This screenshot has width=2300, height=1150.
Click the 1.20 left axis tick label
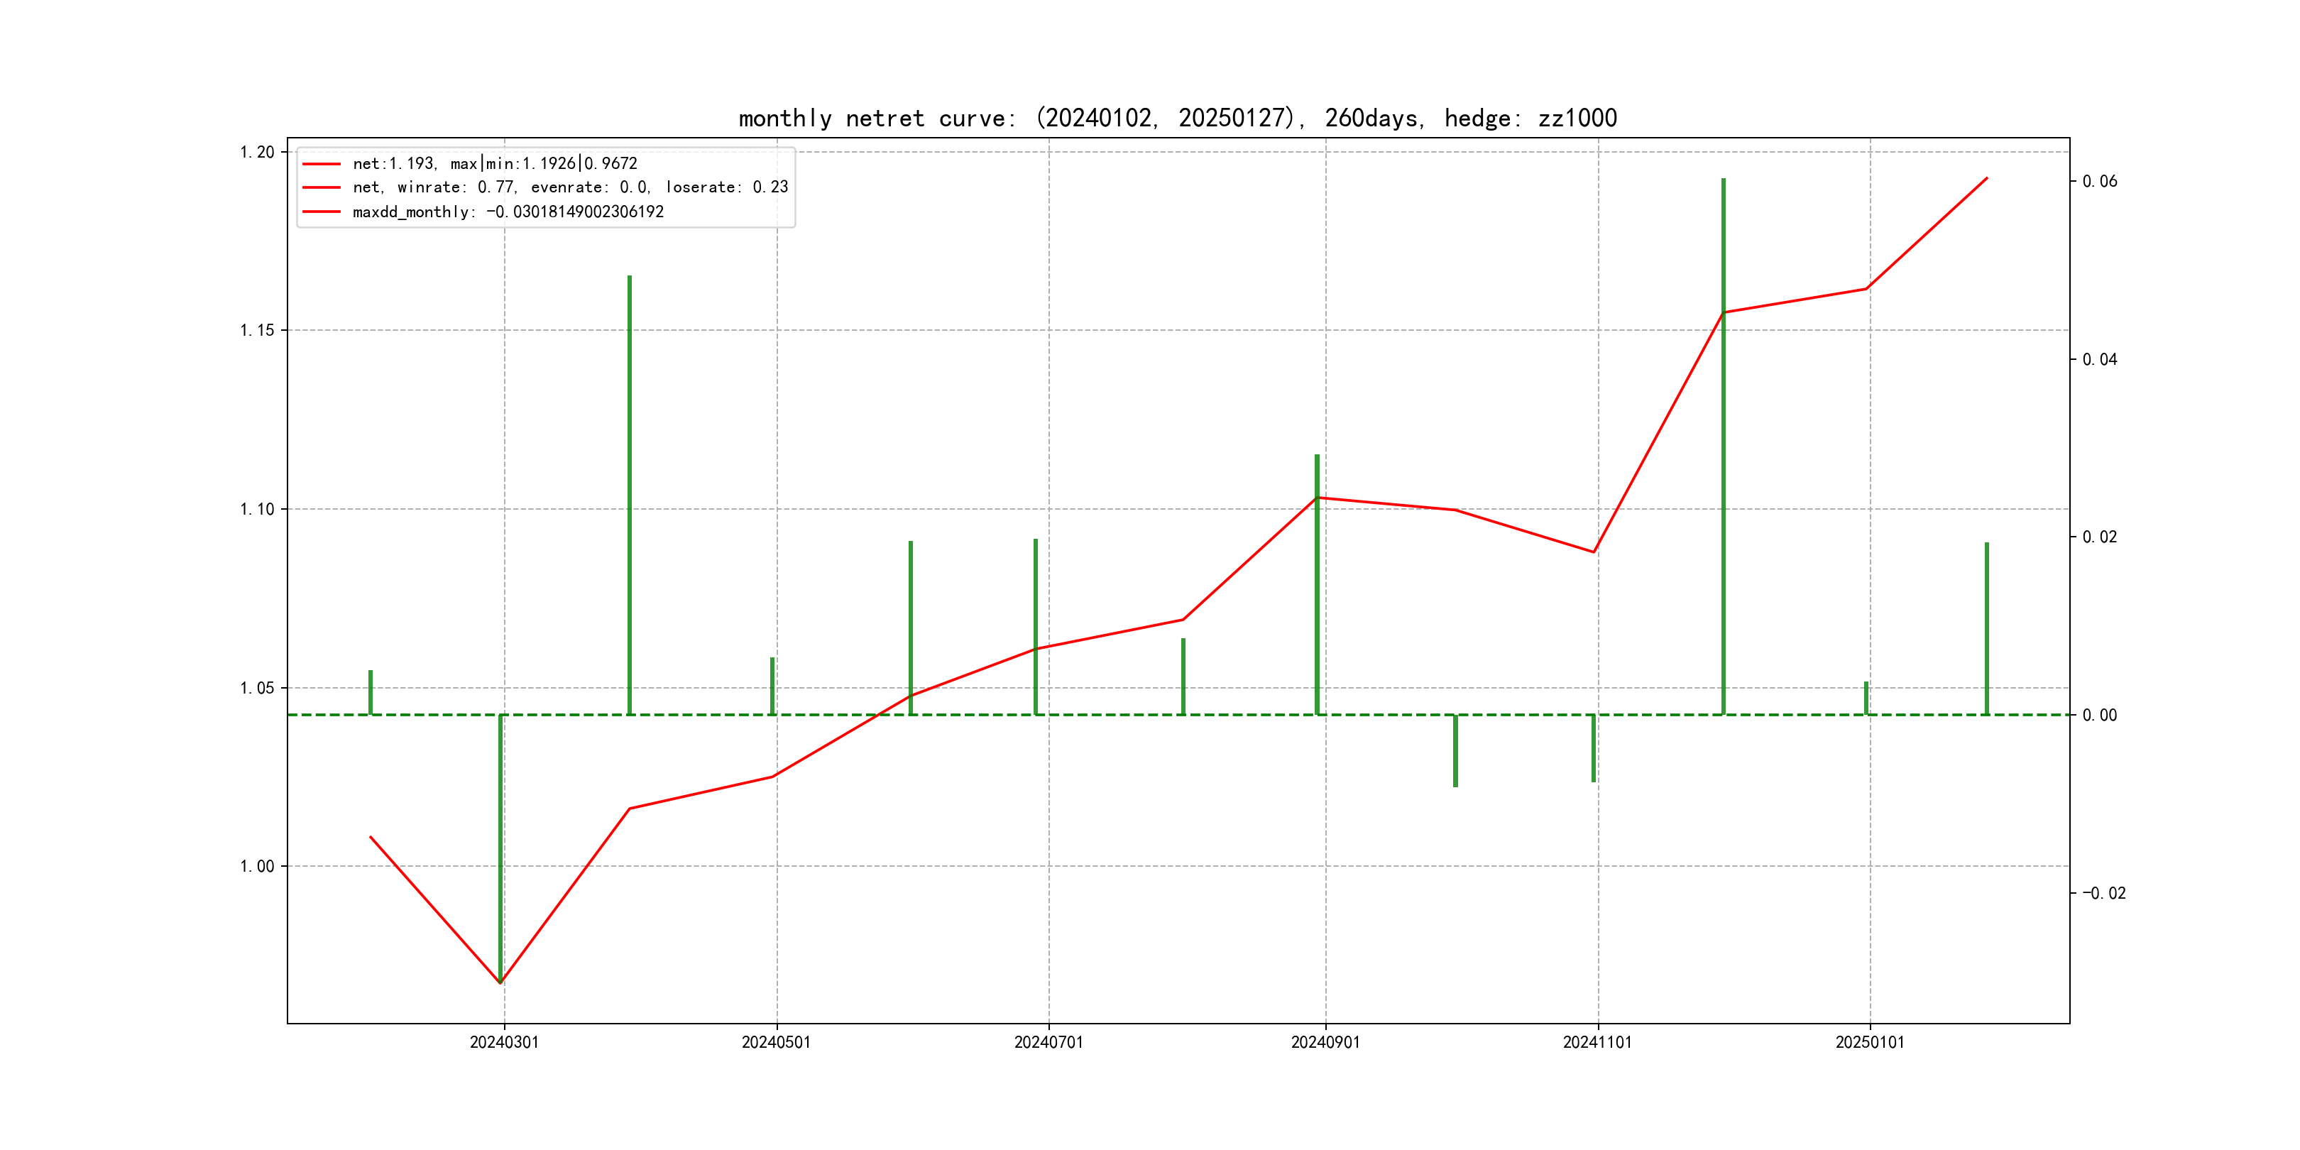257,152
